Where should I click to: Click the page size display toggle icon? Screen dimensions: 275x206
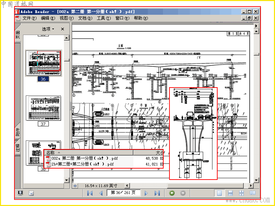(75, 186)
